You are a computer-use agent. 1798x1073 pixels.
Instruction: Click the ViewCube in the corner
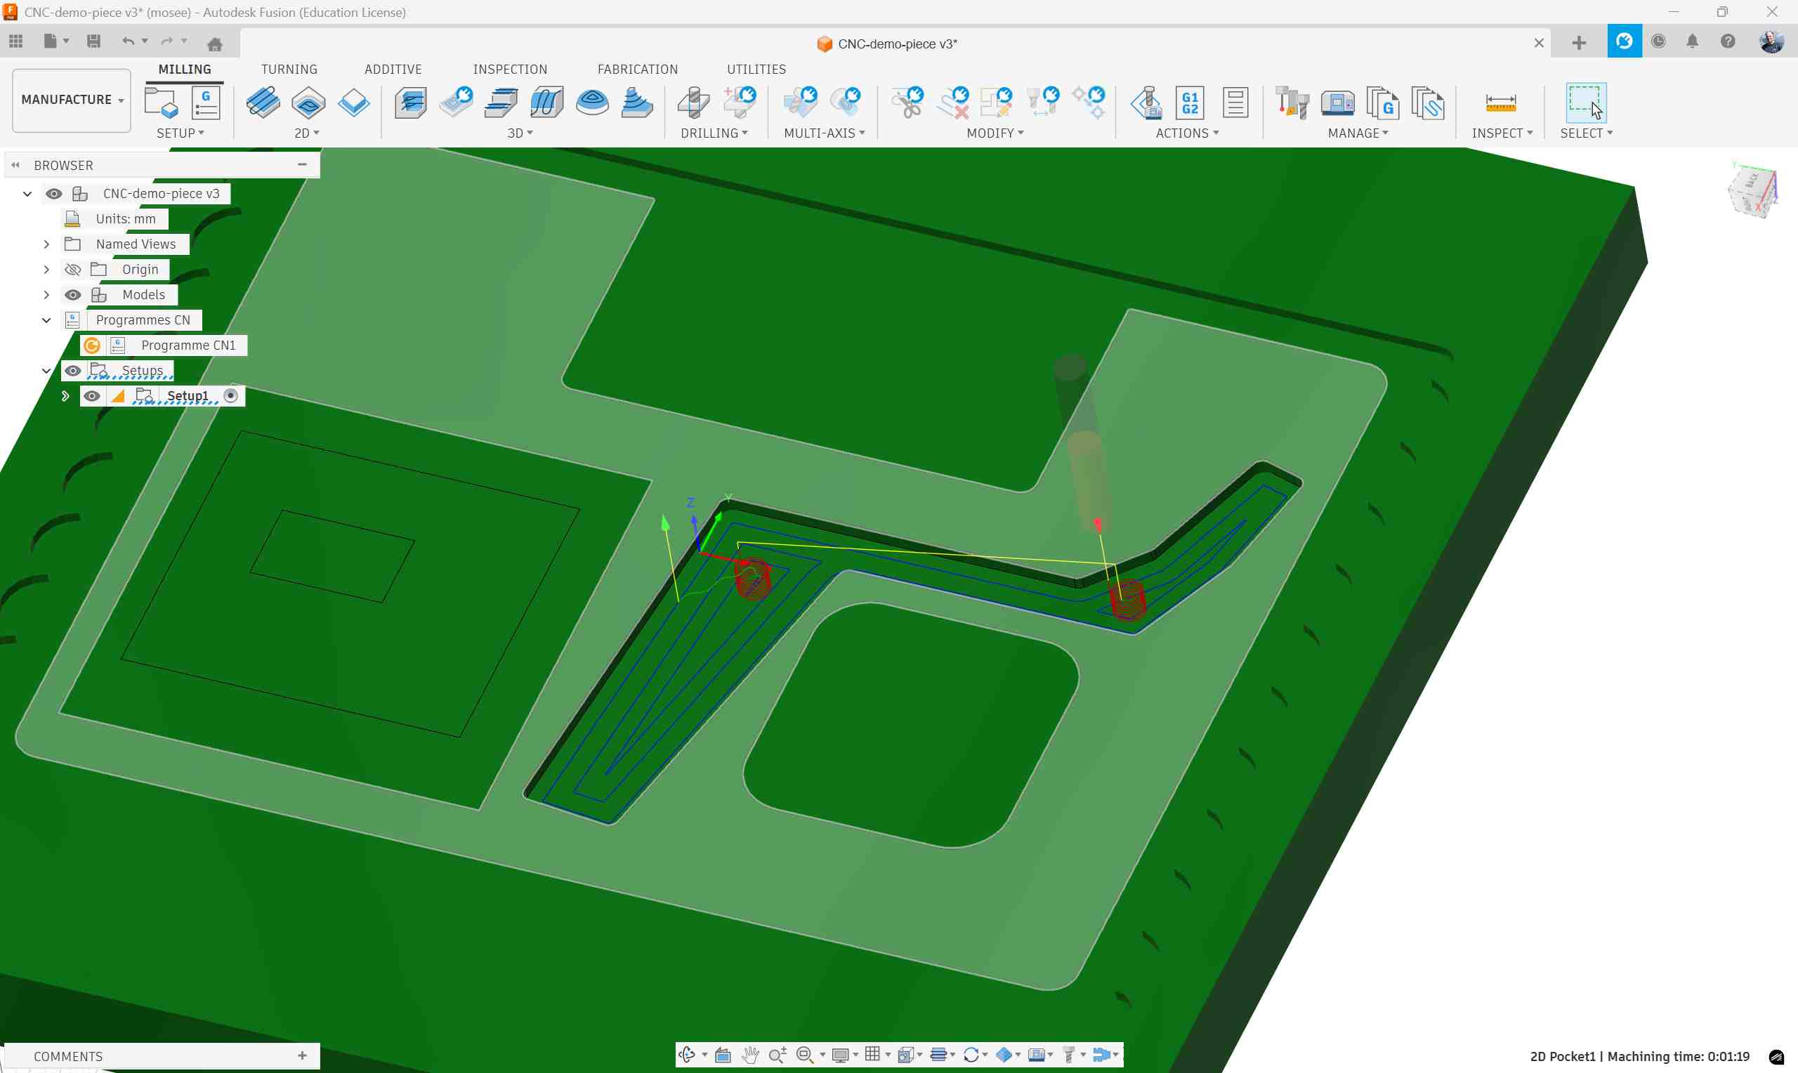[1752, 191]
